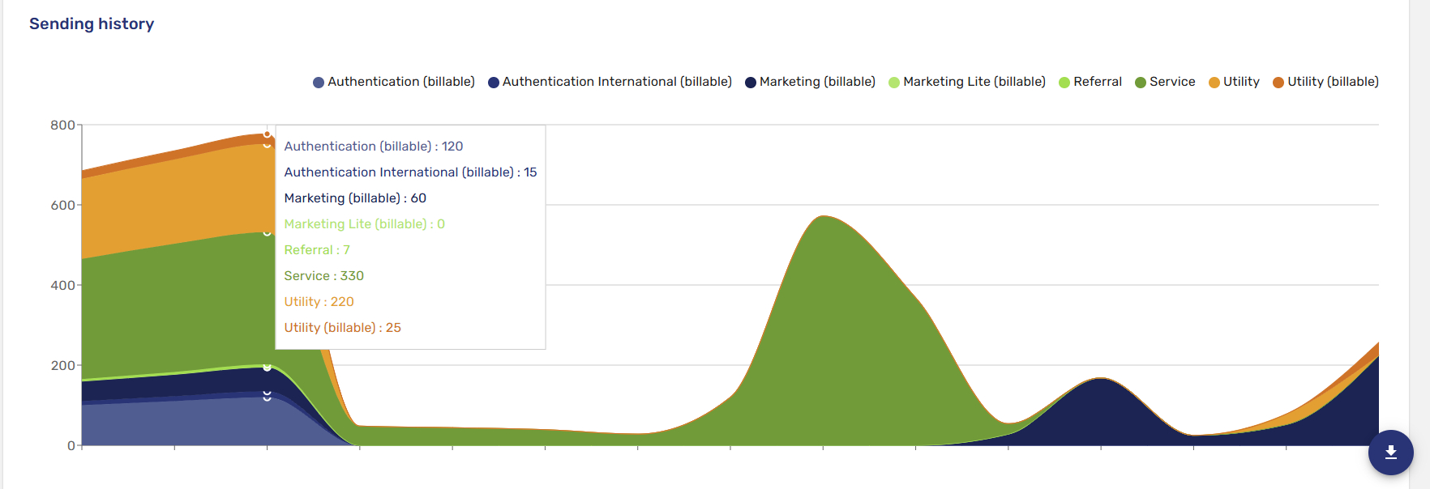Toggle Marketing Lite (billable) legend entry

pyautogui.click(x=967, y=82)
